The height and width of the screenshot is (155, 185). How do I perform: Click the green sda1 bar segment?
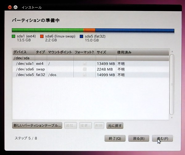coord(47,30)
